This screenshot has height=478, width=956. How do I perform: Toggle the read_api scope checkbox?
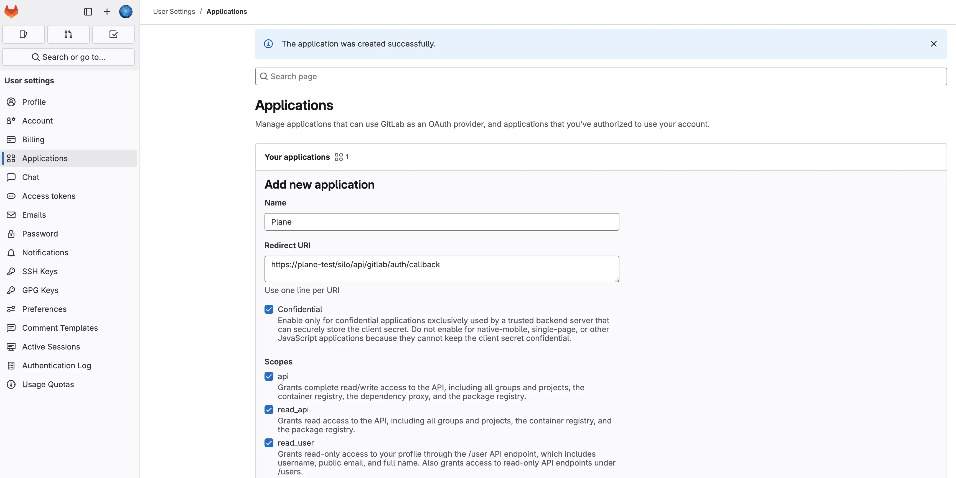coord(269,409)
